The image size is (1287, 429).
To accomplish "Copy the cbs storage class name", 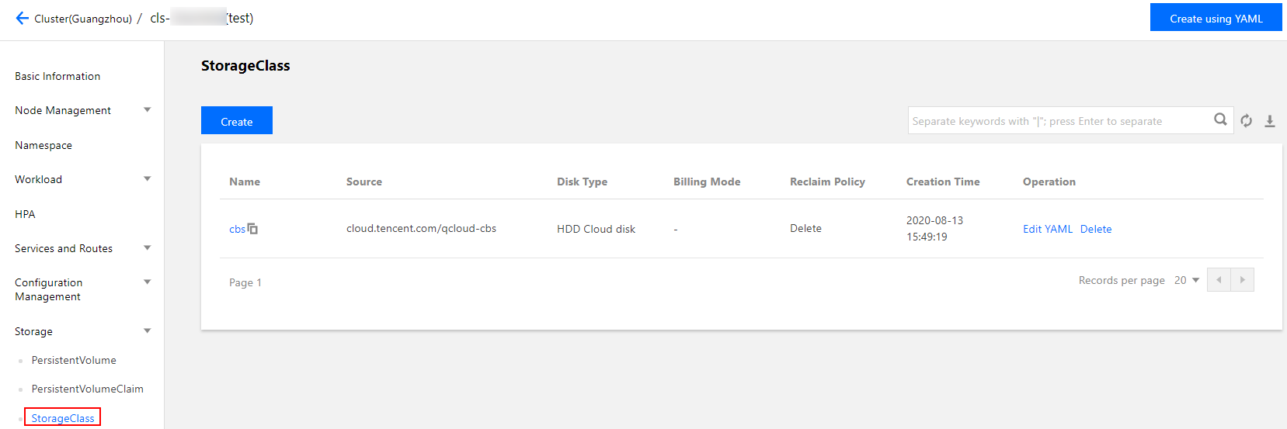I will [252, 229].
